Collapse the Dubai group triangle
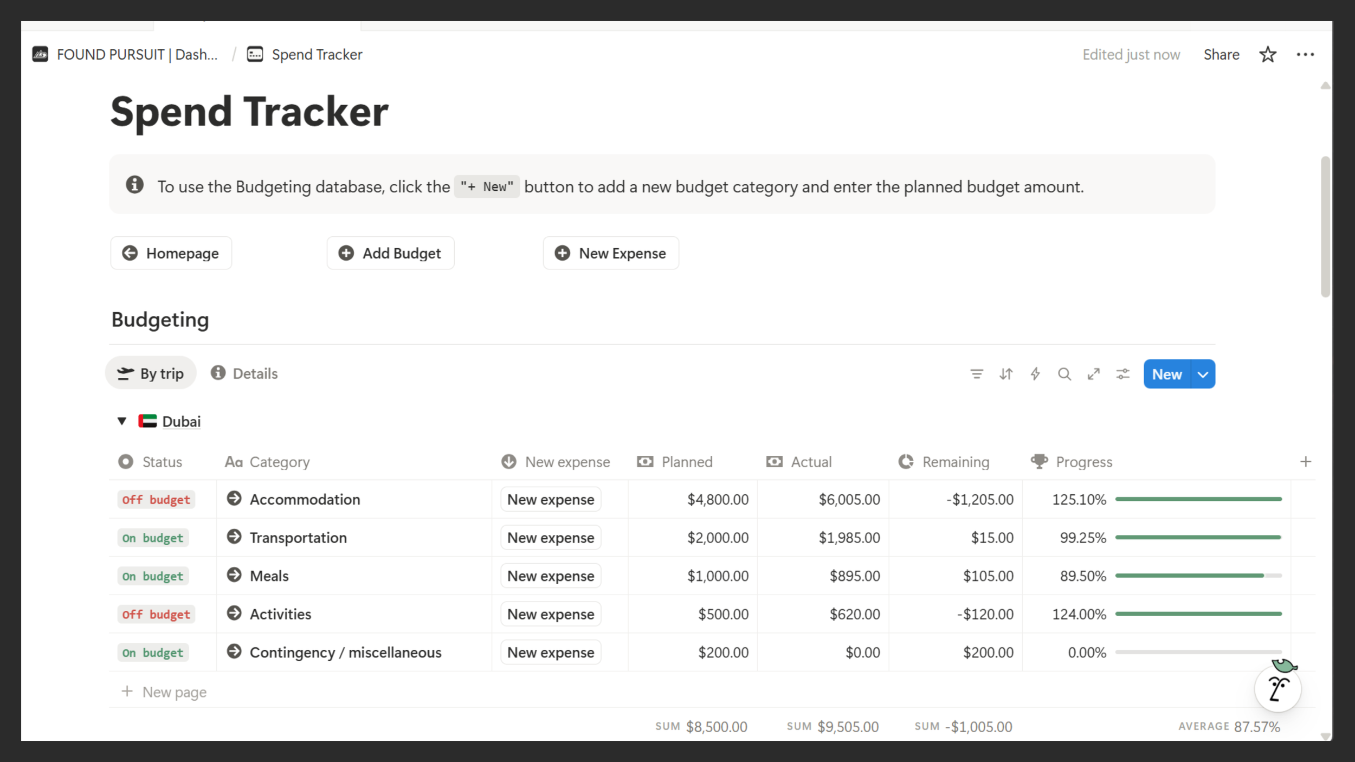Image resolution: width=1355 pixels, height=762 pixels. tap(122, 421)
